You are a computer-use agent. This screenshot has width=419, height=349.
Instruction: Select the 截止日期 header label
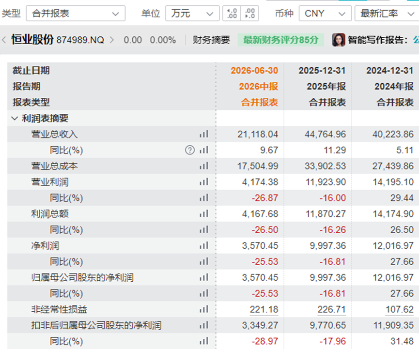31,71
